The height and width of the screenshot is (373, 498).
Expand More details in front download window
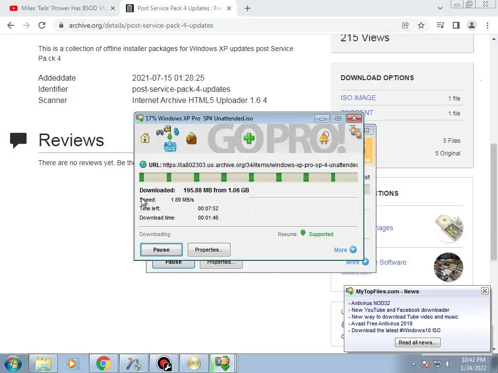coord(345,250)
